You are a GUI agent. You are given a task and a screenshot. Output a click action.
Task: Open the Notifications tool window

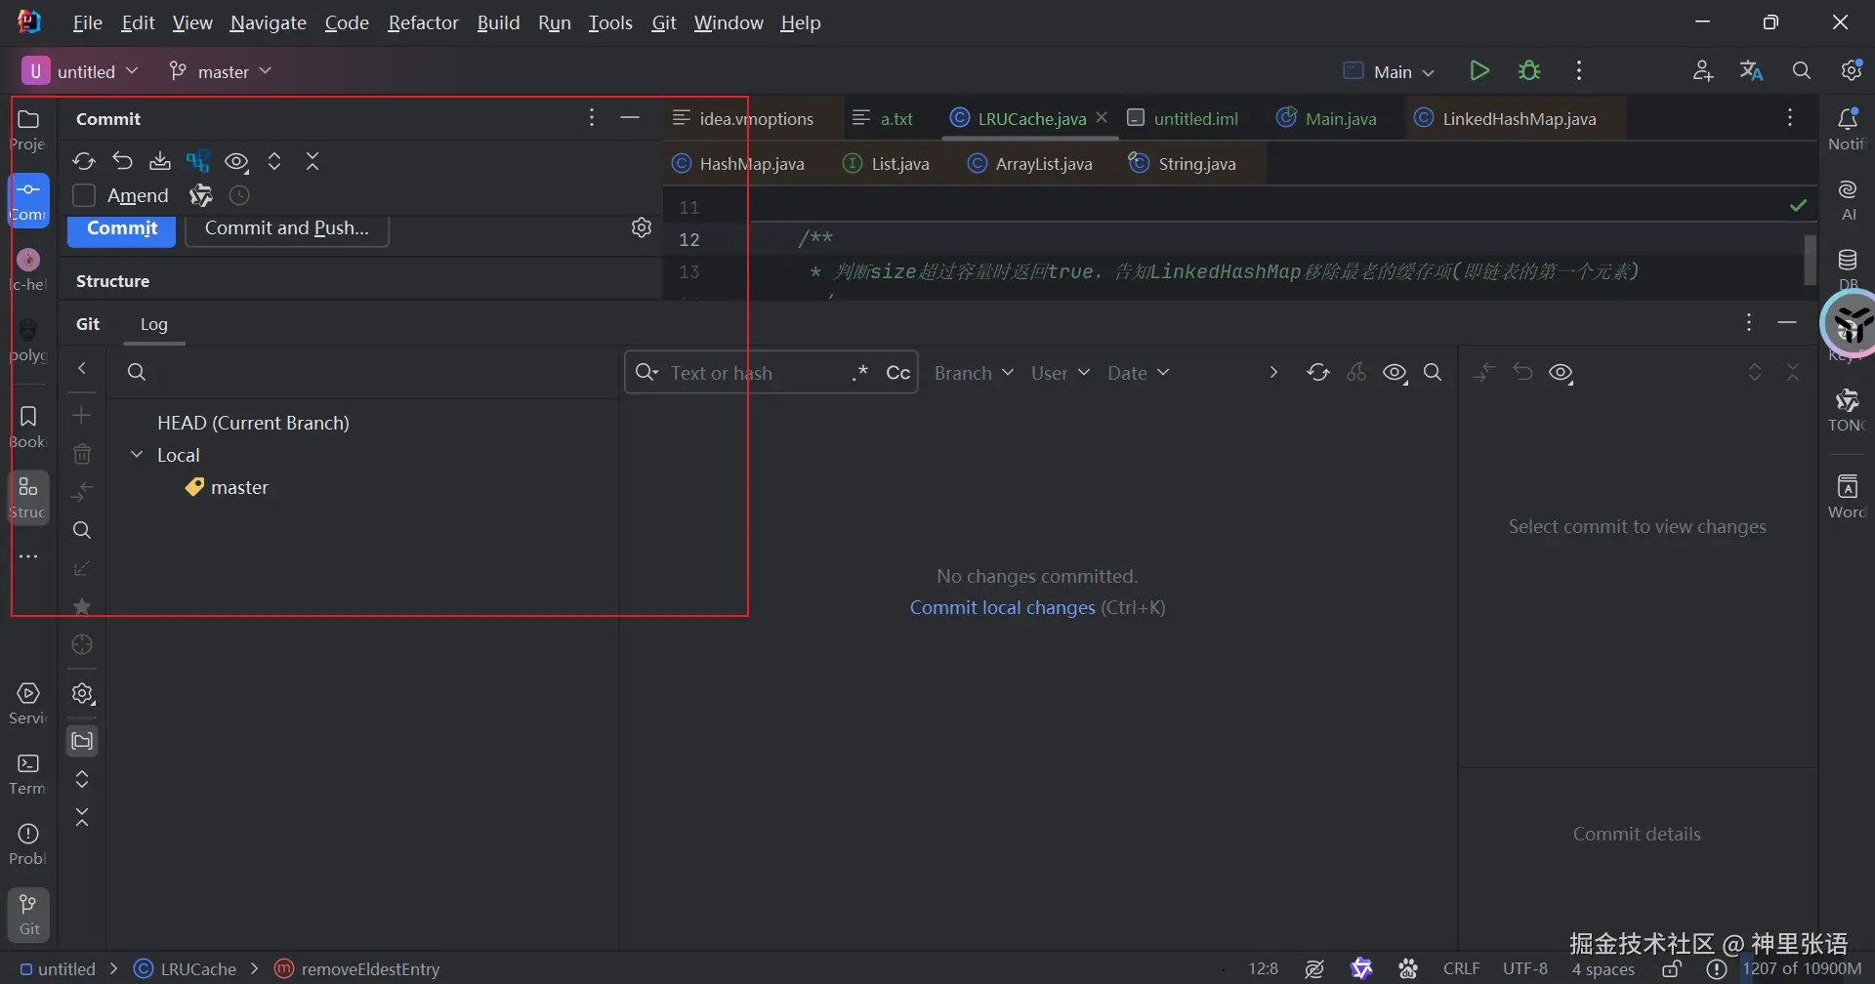pyautogui.click(x=1847, y=130)
